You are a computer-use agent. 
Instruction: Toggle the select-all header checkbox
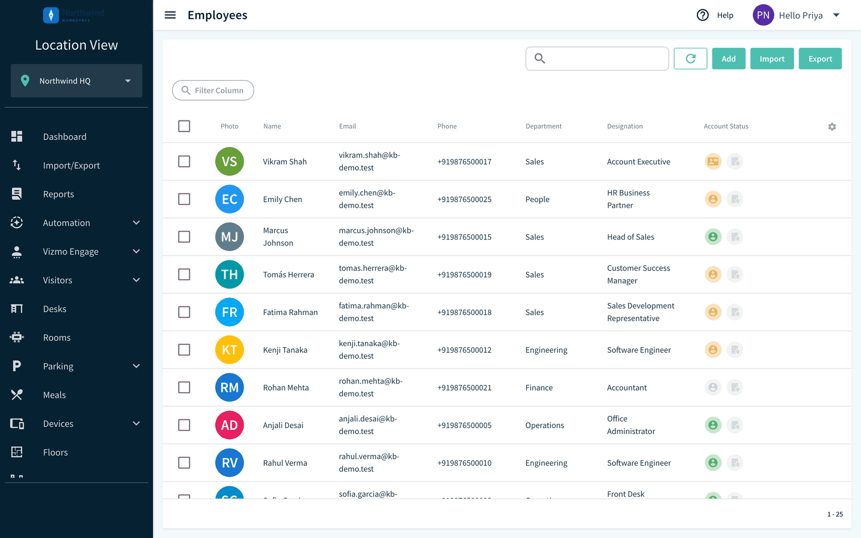[x=184, y=126]
